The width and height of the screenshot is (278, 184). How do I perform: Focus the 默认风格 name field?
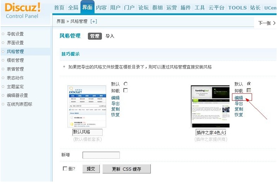(x=88, y=132)
